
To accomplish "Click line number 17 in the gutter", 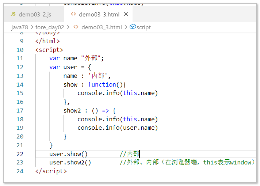I will point(20,111).
